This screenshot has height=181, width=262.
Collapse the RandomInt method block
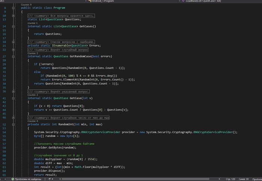pos(14,124)
